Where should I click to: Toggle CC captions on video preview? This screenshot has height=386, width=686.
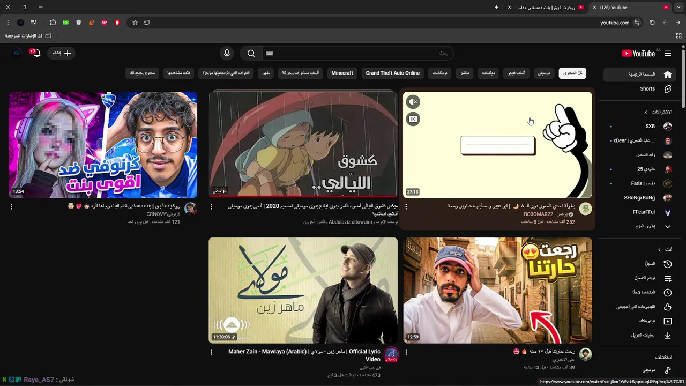pyautogui.click(x=413, y=119)
